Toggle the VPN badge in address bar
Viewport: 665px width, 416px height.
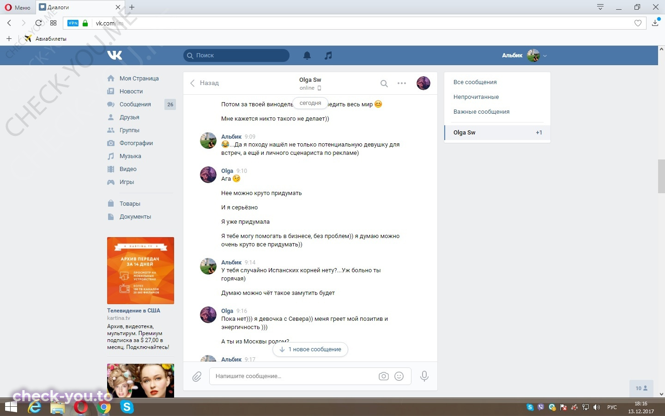point(73,23)
